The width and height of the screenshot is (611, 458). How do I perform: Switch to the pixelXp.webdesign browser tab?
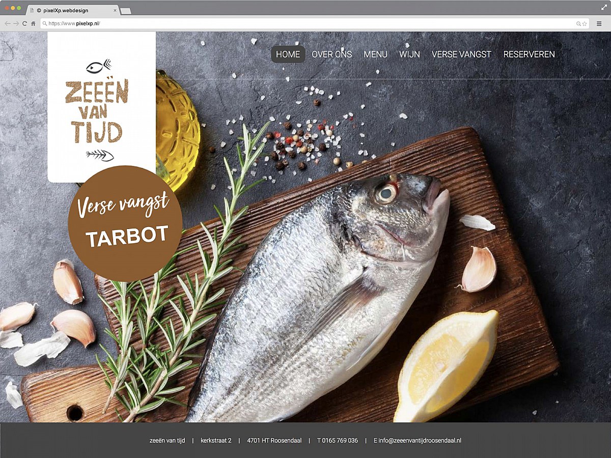66,10
